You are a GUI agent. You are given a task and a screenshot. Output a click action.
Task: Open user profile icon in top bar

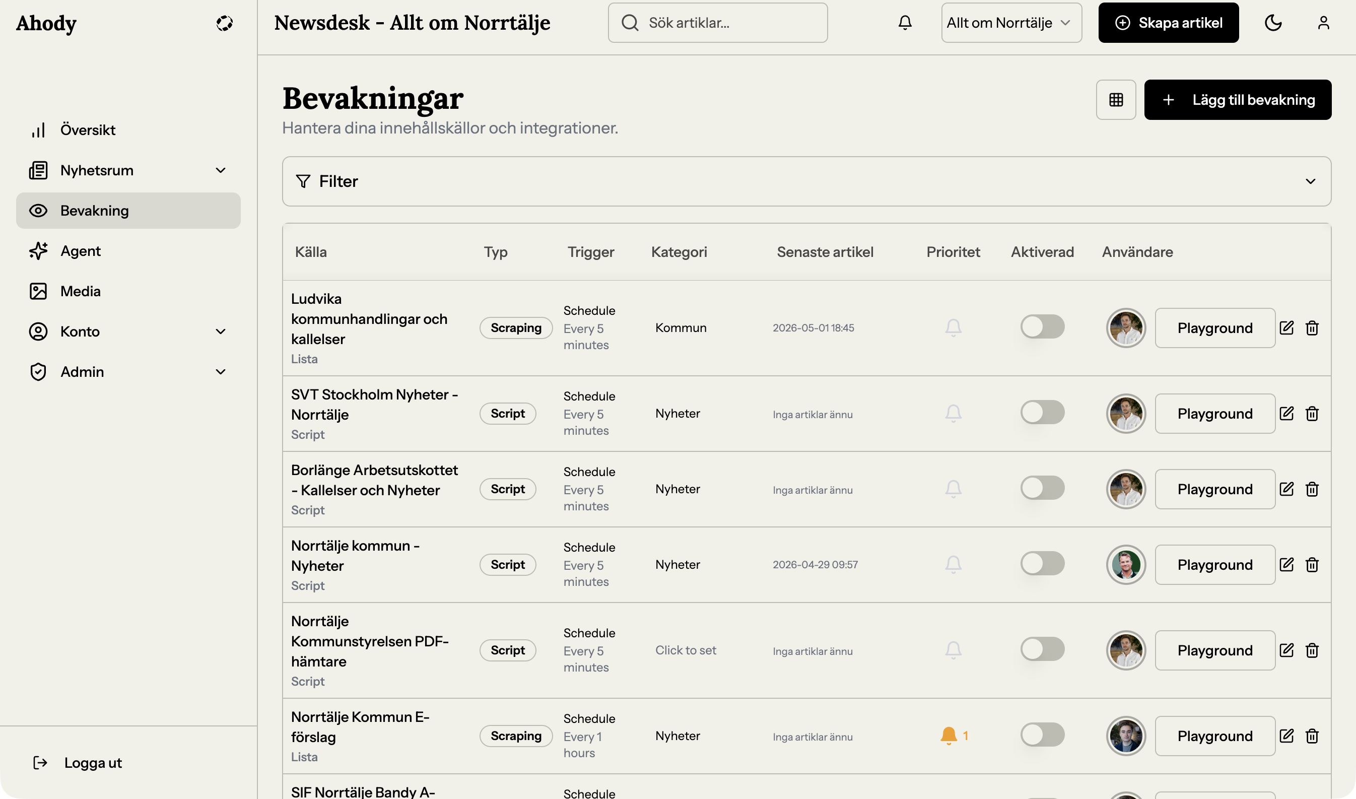tap(1323, 23)
